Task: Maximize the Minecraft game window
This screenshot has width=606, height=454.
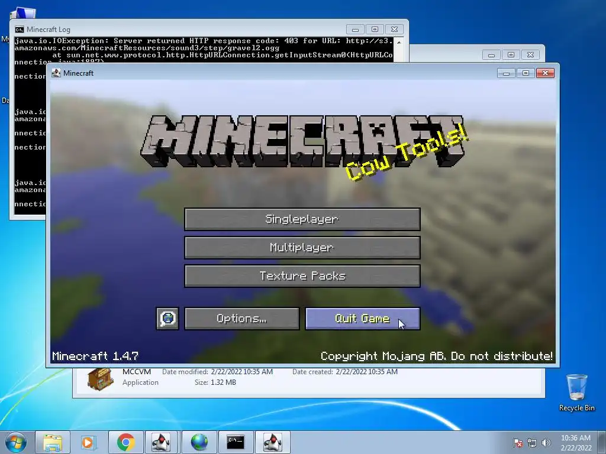Action: [526, 73]
